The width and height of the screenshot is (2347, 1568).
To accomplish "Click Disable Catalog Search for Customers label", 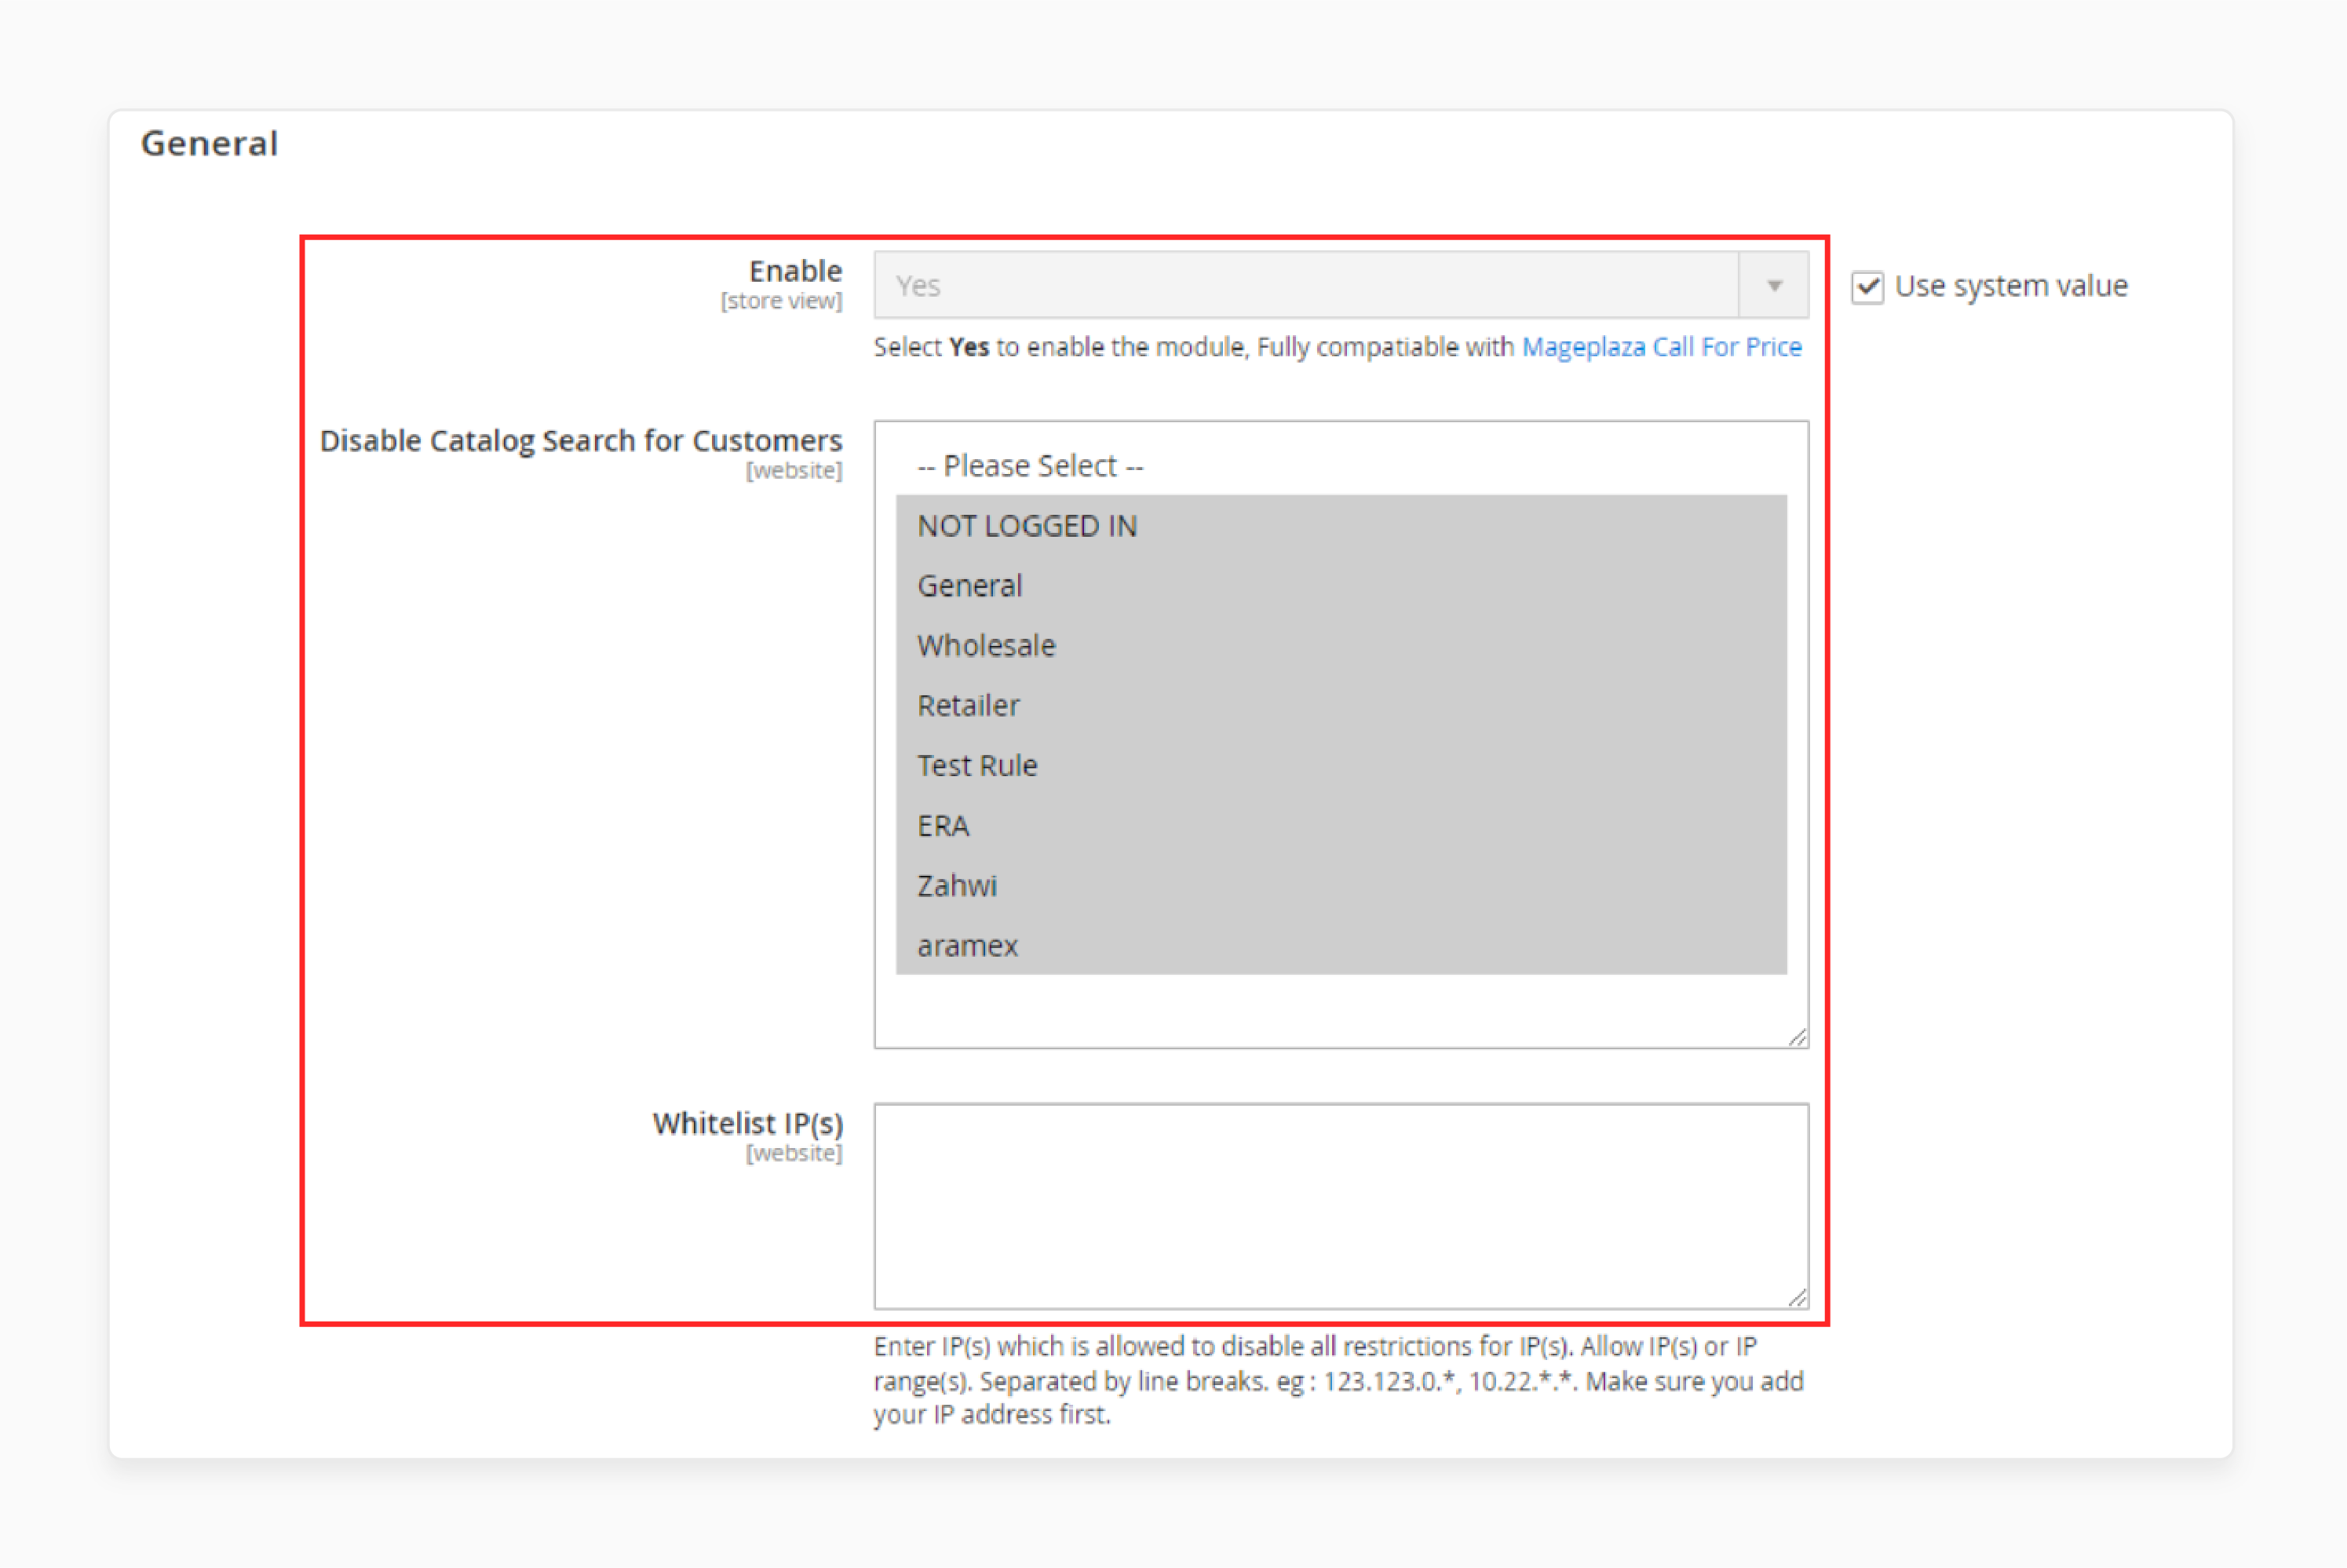I will (x=581, y=441).
